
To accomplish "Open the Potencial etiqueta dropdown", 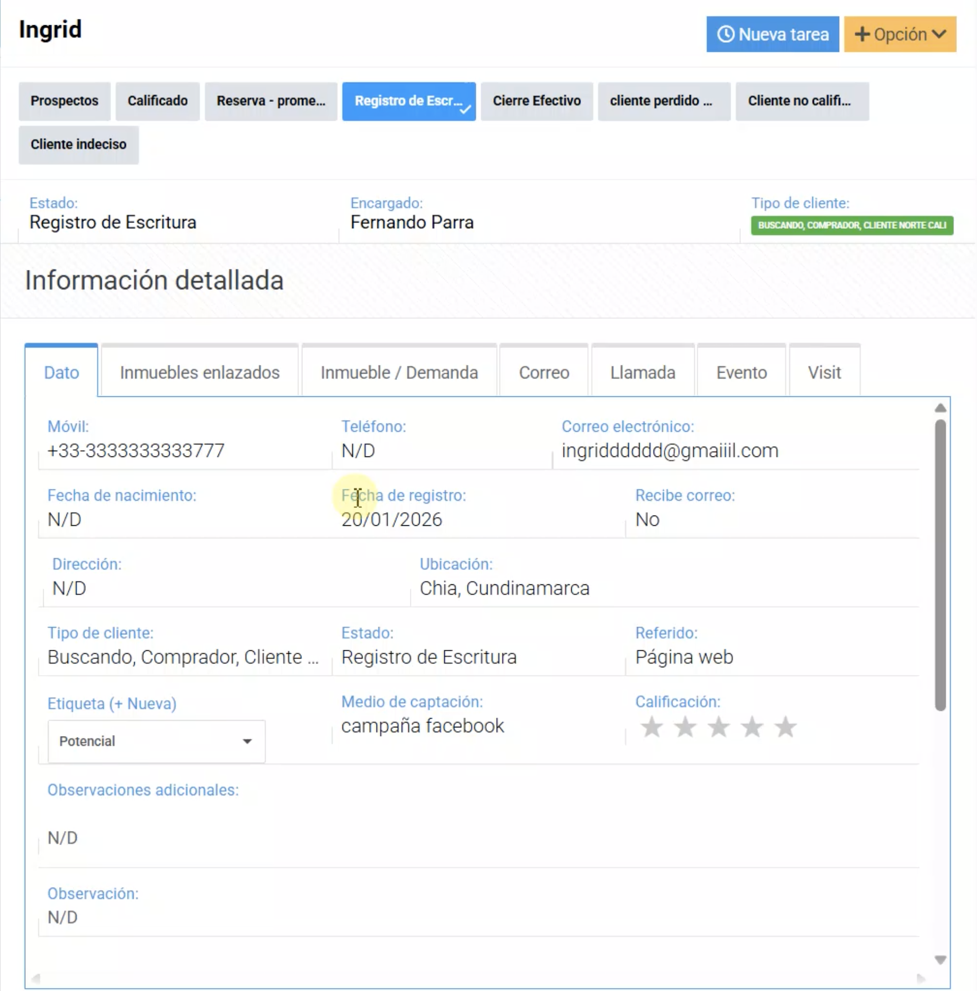I will point(156,741).
